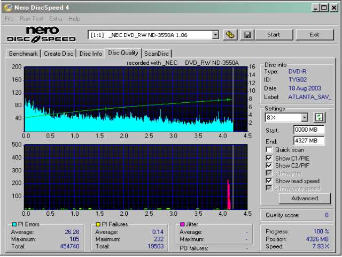Click the date 18 Aug 2003
Screen dimensions: 342x257
305,88
